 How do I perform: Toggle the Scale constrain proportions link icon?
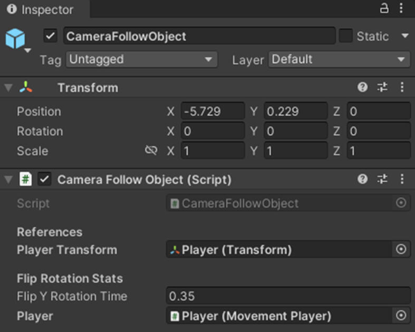(x=151, y=151)
